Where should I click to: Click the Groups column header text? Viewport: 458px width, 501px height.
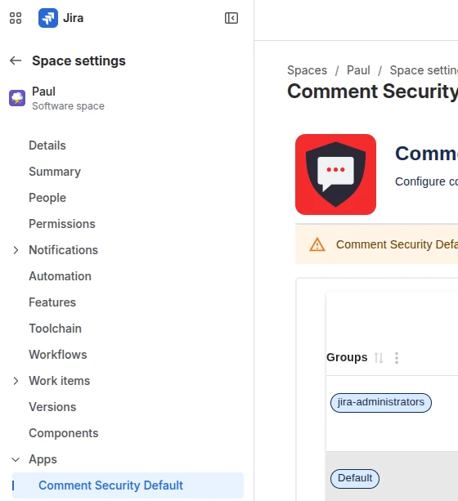(x=347, y=357)
